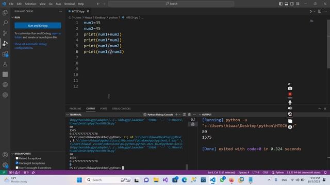
Task: Split the editor to the right
Action: pos(320,11)
